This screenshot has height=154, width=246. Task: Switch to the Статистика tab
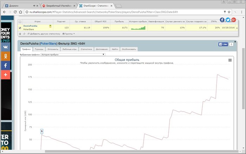click(x=86, y=49)
